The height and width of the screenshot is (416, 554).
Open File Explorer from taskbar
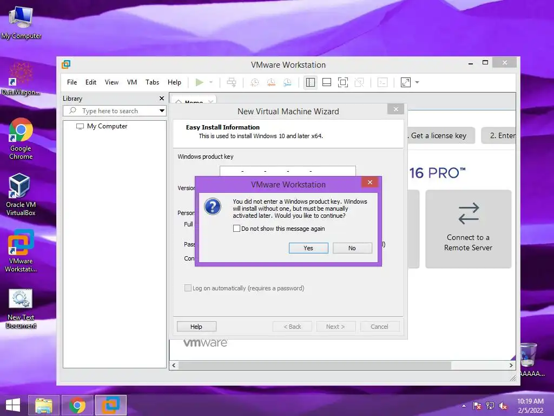point(44,405)
